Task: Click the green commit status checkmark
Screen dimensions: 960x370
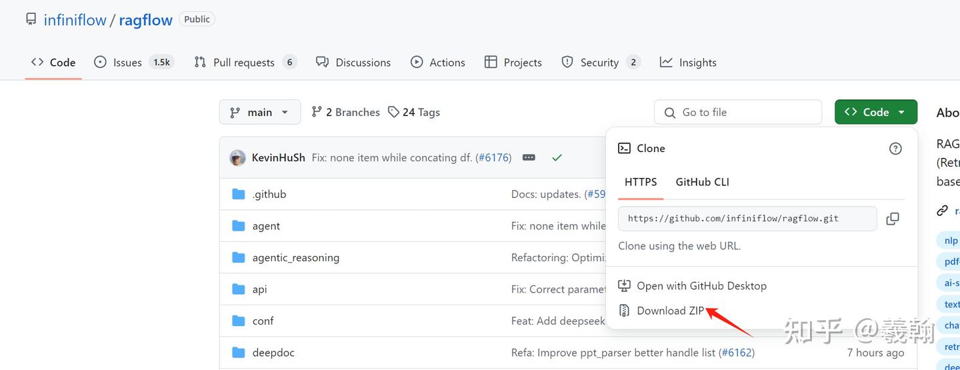Action: click(557, 158)
